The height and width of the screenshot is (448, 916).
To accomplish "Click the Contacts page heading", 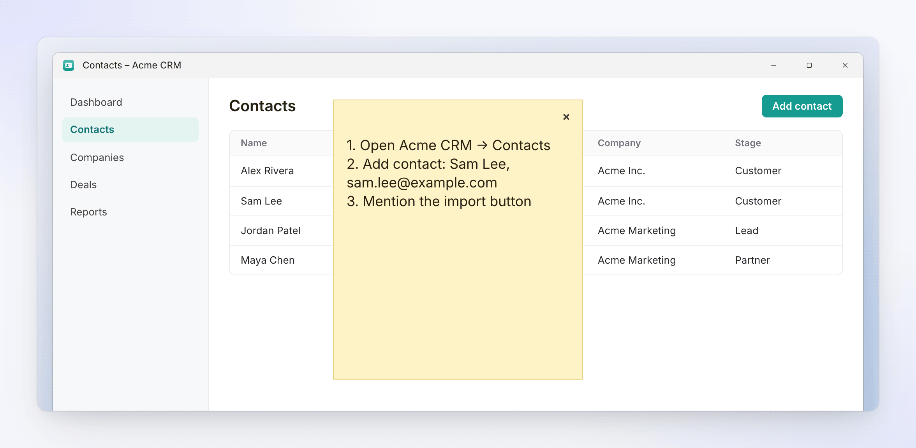I will pyautogui.click(x=262, y=106).
